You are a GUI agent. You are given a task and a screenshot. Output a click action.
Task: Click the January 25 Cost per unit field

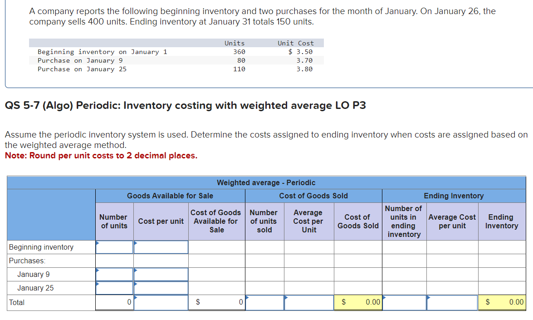point(160,288)
